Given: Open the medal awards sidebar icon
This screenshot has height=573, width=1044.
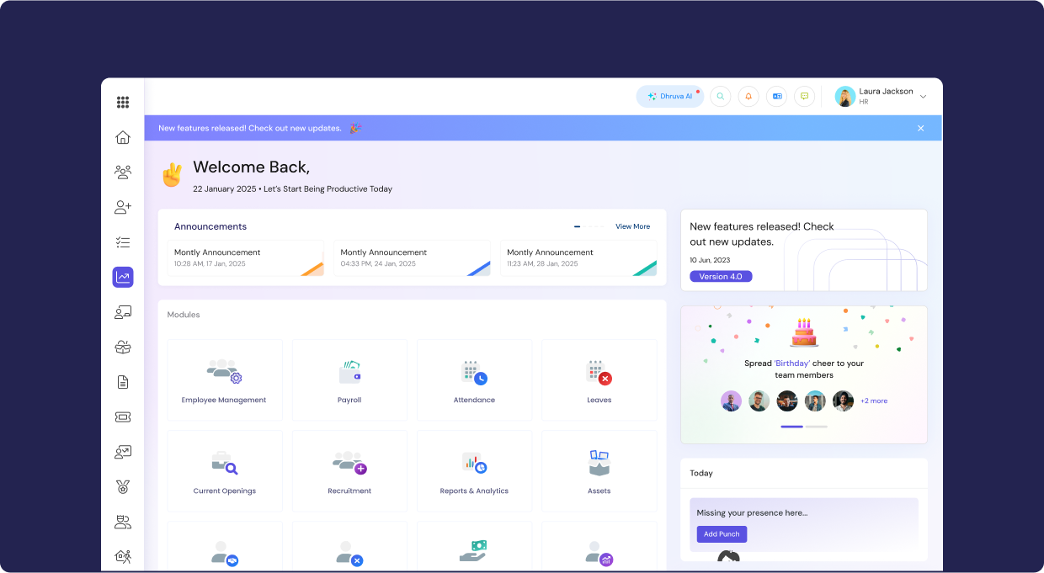Looking at the screenshot, I should point(123,486).
